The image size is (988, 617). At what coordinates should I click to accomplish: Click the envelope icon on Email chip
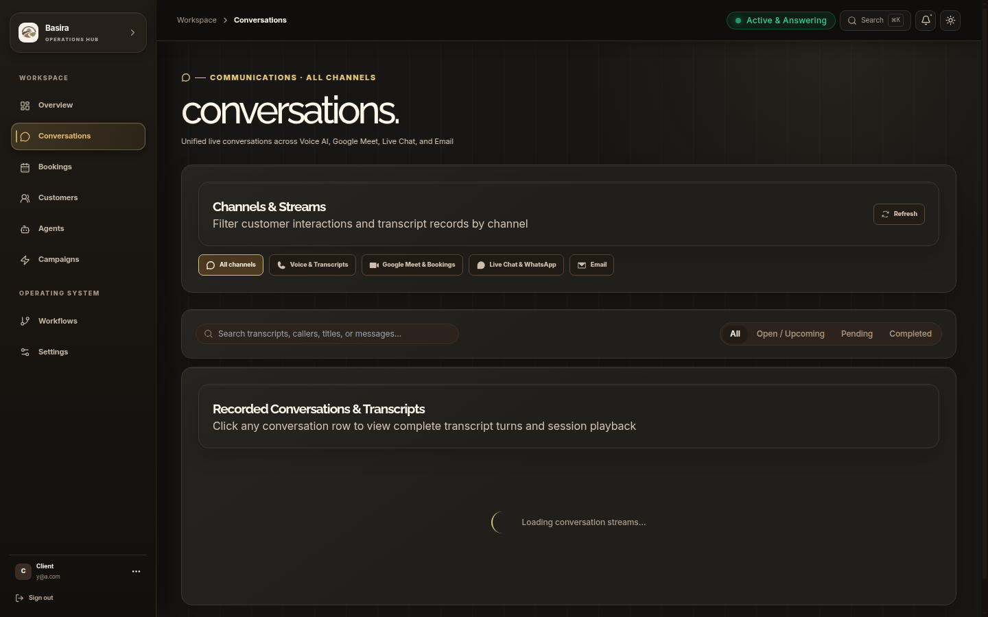582,265
